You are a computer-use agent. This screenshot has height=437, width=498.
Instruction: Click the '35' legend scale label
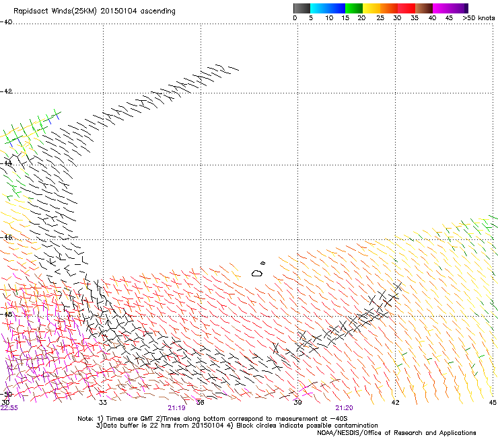coord(415,18)
